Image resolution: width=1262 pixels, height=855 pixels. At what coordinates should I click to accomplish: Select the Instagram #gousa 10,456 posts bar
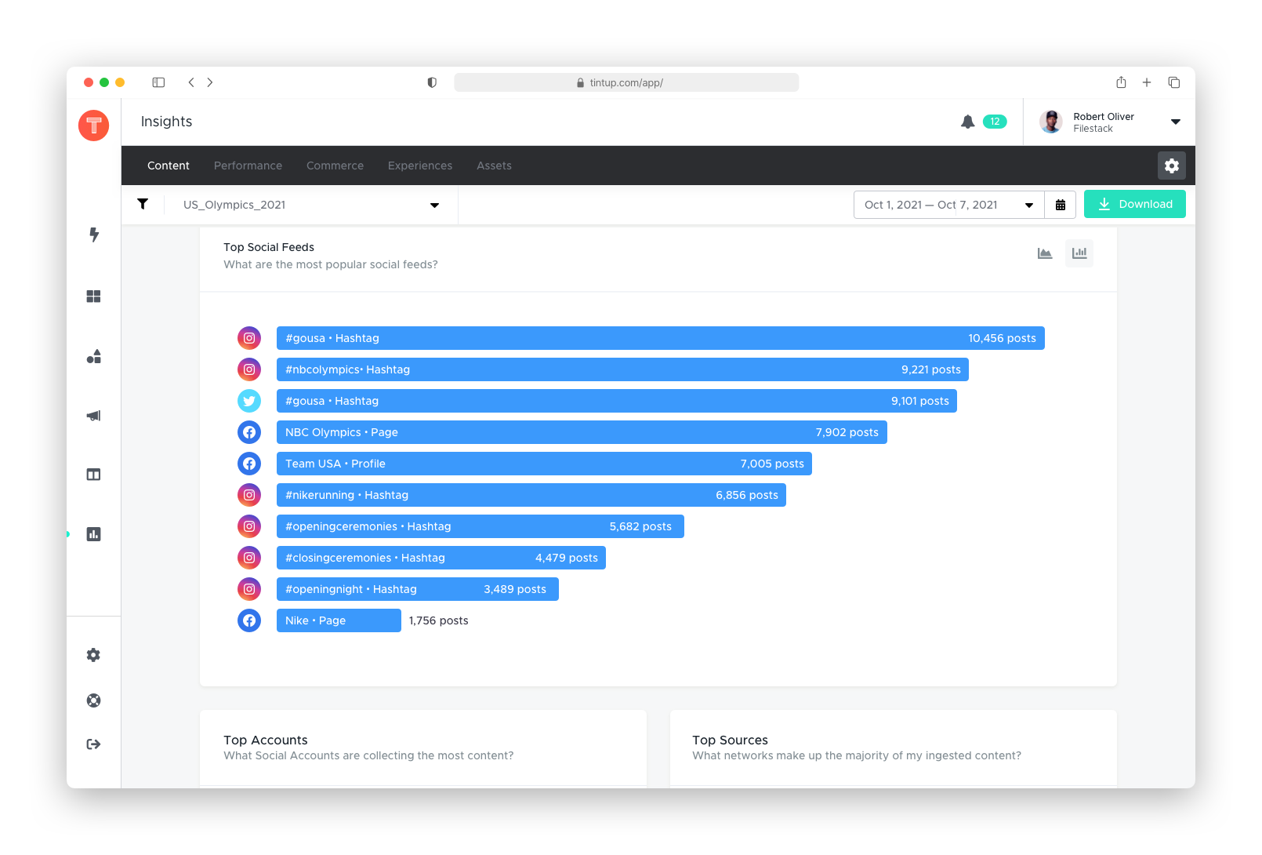point(661,338)
